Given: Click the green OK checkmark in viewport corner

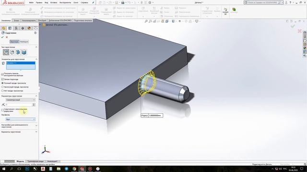Looking at the screenshot, I should click(x=293, y=26).
